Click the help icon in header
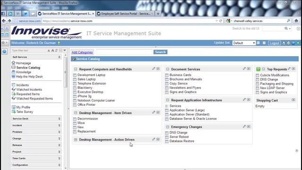The width and height of the screenshot is (302, 170). coord(293,43)
